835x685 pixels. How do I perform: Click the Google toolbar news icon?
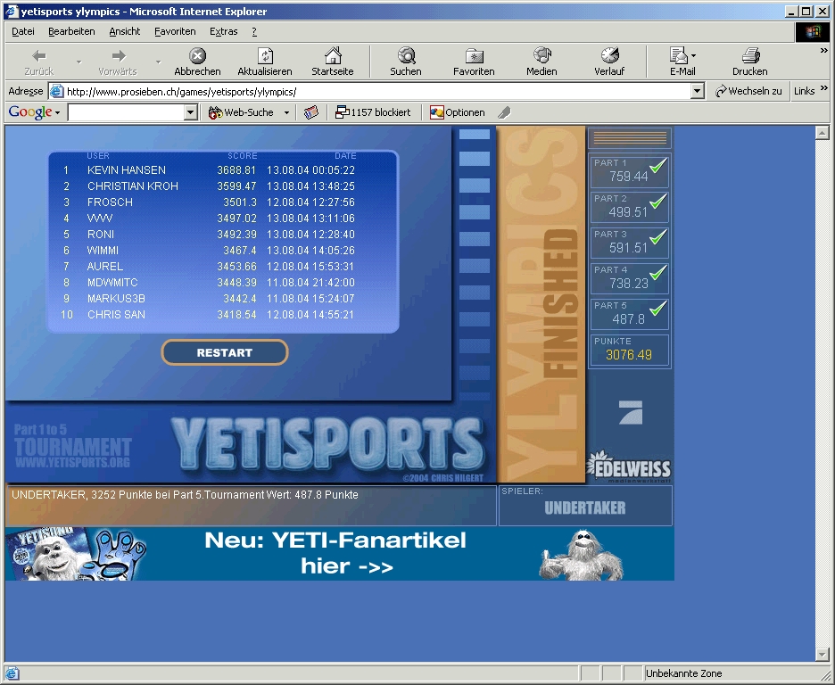[311, 112]
